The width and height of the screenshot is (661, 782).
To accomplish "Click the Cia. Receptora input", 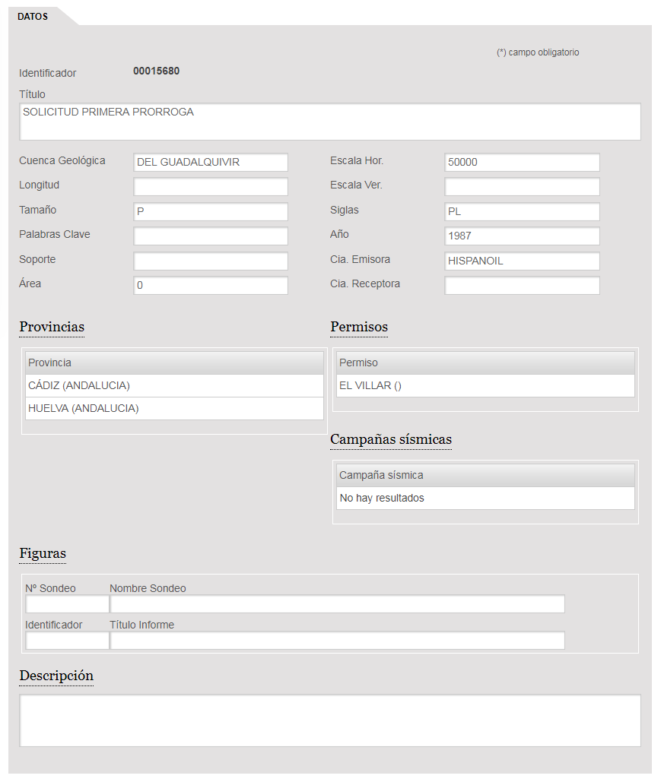I will pyautogui.click(x=522, y=286).
